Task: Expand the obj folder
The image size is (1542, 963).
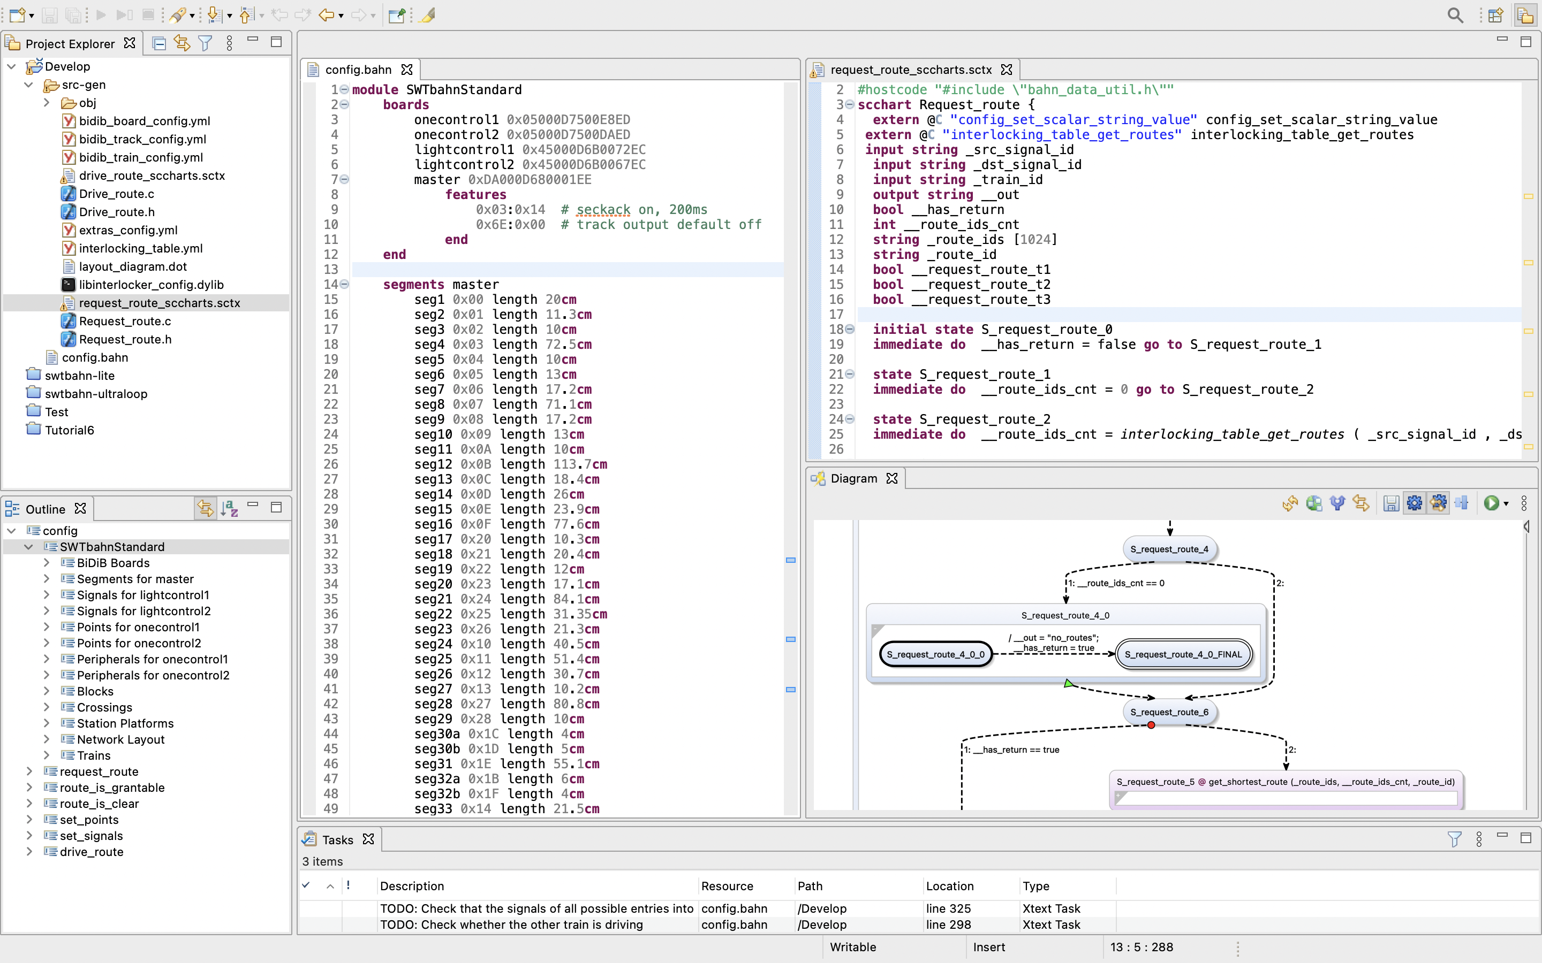Action: pyautogui.click(x=46, y=103)
